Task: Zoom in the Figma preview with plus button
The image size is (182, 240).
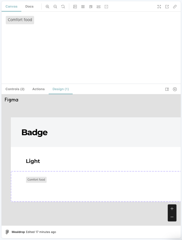Action: [172, 209]
